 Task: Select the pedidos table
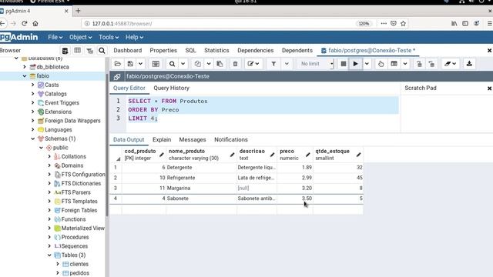coord(79,273)
